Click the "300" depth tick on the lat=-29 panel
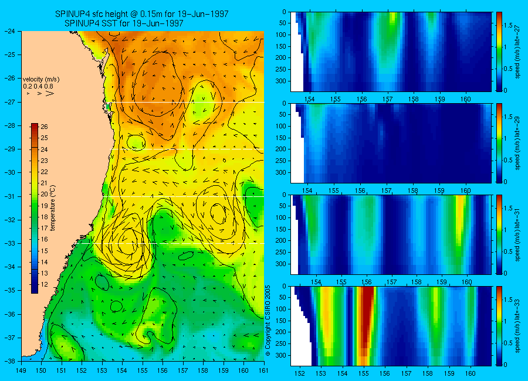Viewport: 528px width, 381px height. [x=281, y=172]
